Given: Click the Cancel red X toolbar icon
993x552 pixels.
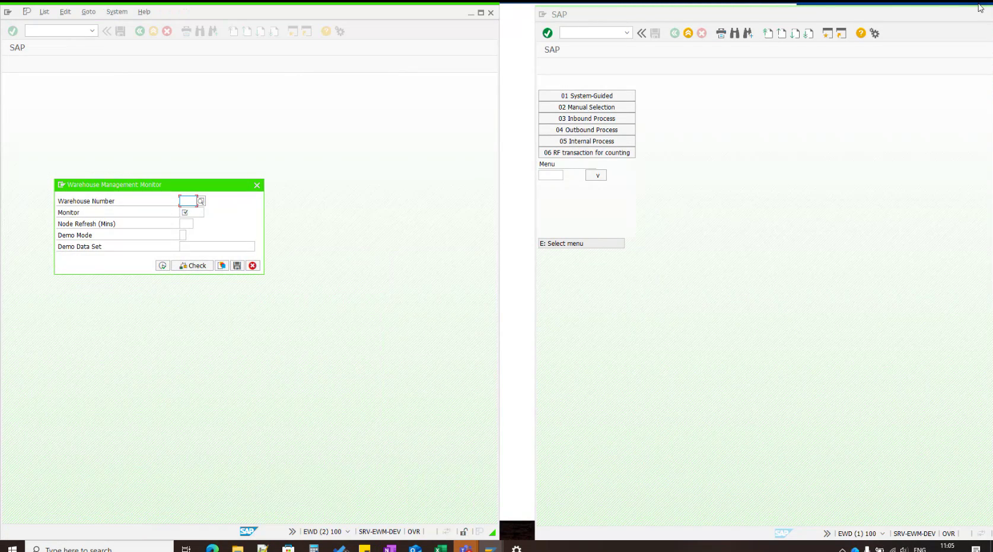Looking at the screenshot, I should coord(167,31).
